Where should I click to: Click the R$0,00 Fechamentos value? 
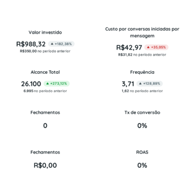click(45, 165)
